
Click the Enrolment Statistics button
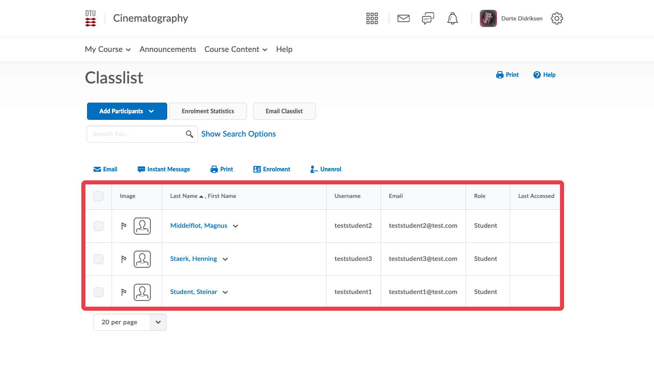tap(208, 111)
